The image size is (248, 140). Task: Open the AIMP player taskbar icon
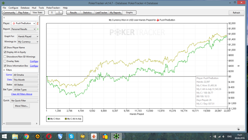[x=38, y=136]
